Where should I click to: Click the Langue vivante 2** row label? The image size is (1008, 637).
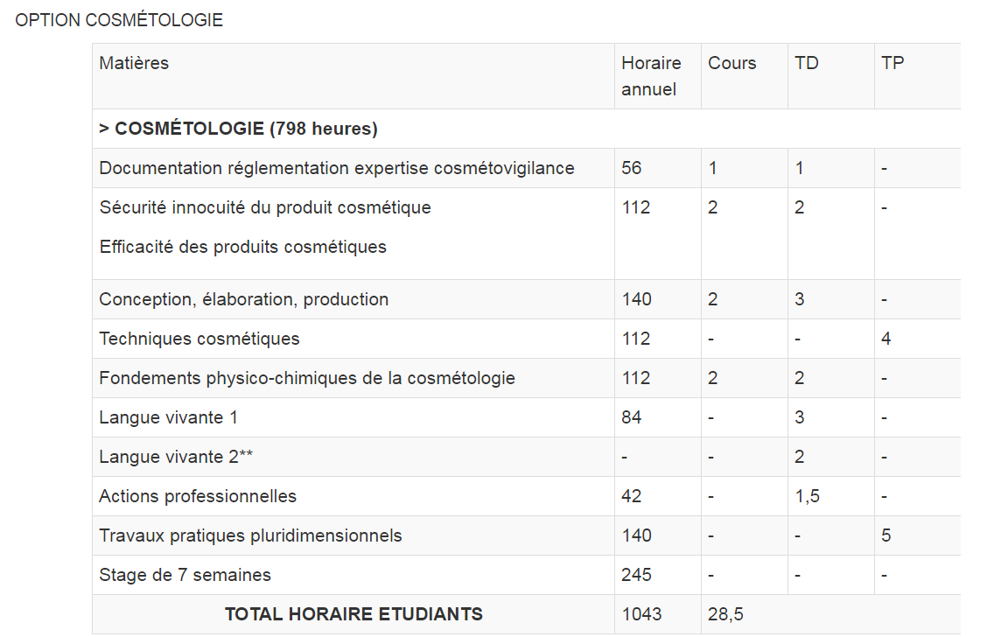click(176, 457)
